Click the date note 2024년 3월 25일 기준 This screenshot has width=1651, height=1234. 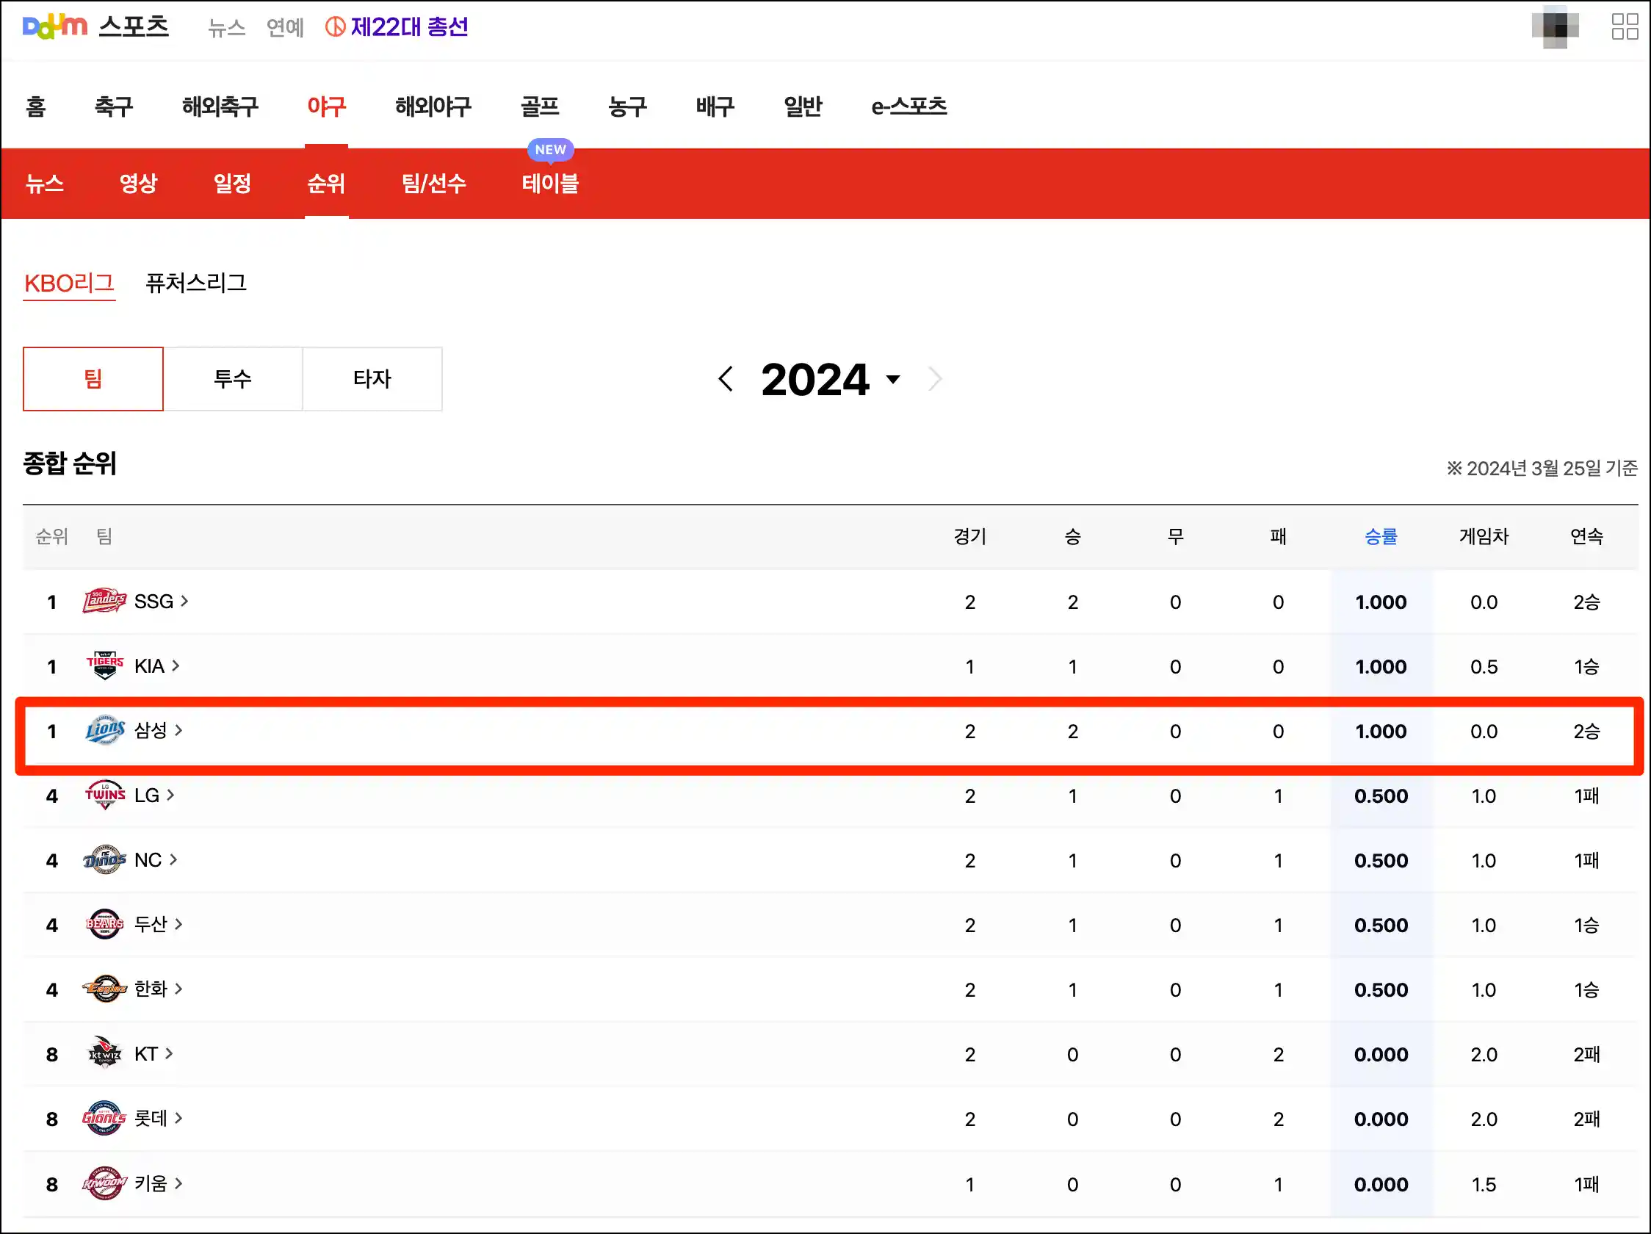(1542, 468)
